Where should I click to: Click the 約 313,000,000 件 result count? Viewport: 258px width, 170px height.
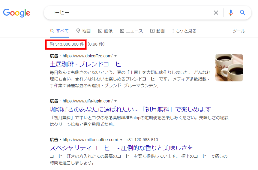[67, 44]
